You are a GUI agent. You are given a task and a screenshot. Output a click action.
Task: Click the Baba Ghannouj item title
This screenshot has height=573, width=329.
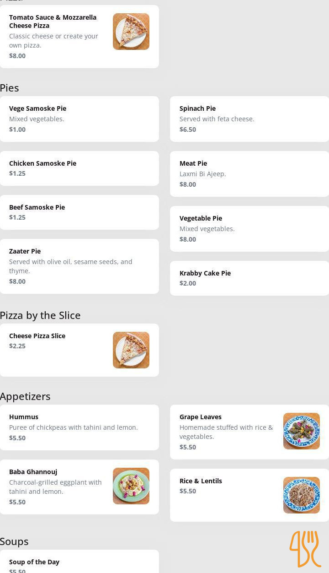[x=33, y=472]
